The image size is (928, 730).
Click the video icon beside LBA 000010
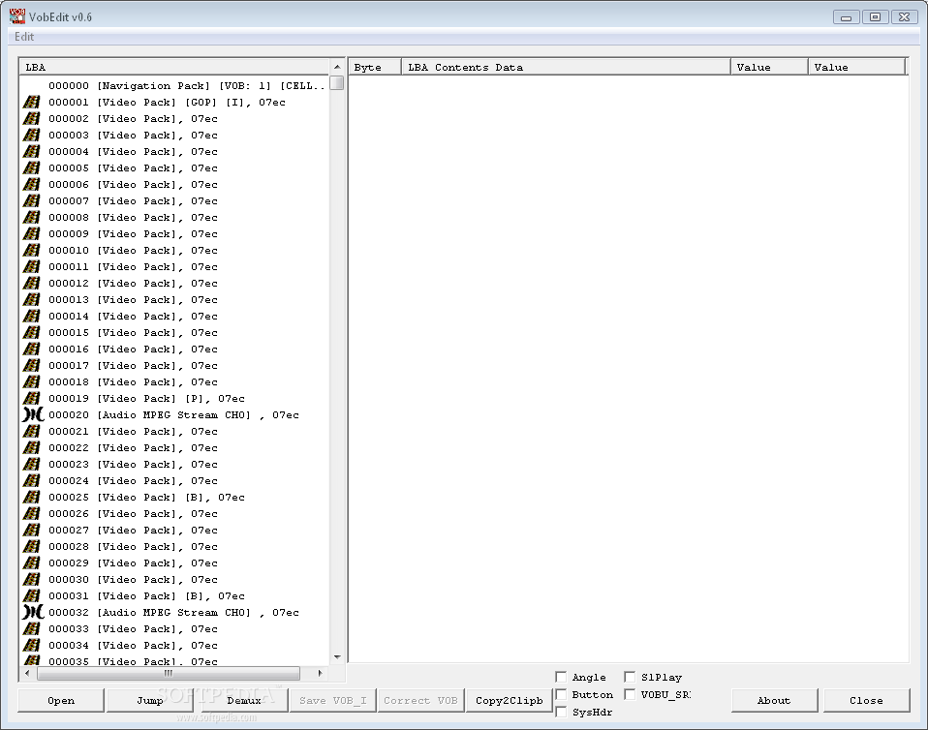click(31, 250)
